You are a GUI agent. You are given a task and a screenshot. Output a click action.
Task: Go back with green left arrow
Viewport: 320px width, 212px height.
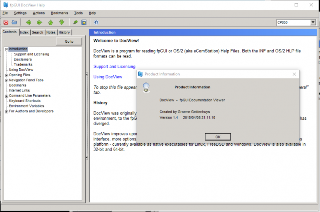pos(28,22)
